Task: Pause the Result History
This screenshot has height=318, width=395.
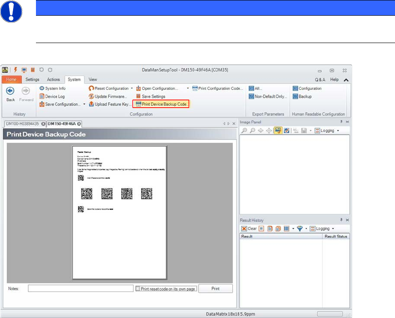Action: click(261, 228)
